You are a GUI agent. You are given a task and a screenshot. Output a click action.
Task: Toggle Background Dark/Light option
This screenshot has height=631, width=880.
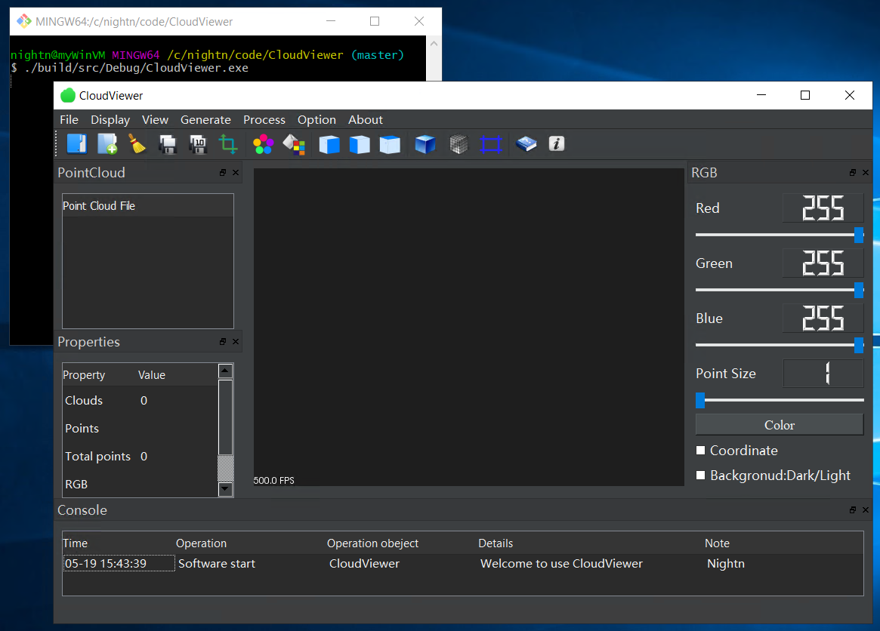tap(700, 476)
